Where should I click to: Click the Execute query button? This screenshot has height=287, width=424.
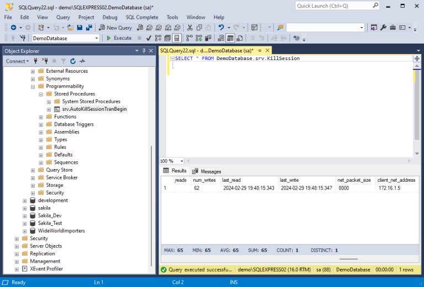click(119, 38)
